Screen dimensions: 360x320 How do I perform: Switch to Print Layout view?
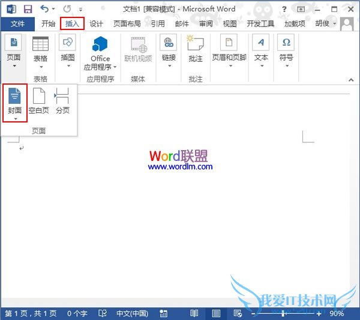click(x=216, y=313)
